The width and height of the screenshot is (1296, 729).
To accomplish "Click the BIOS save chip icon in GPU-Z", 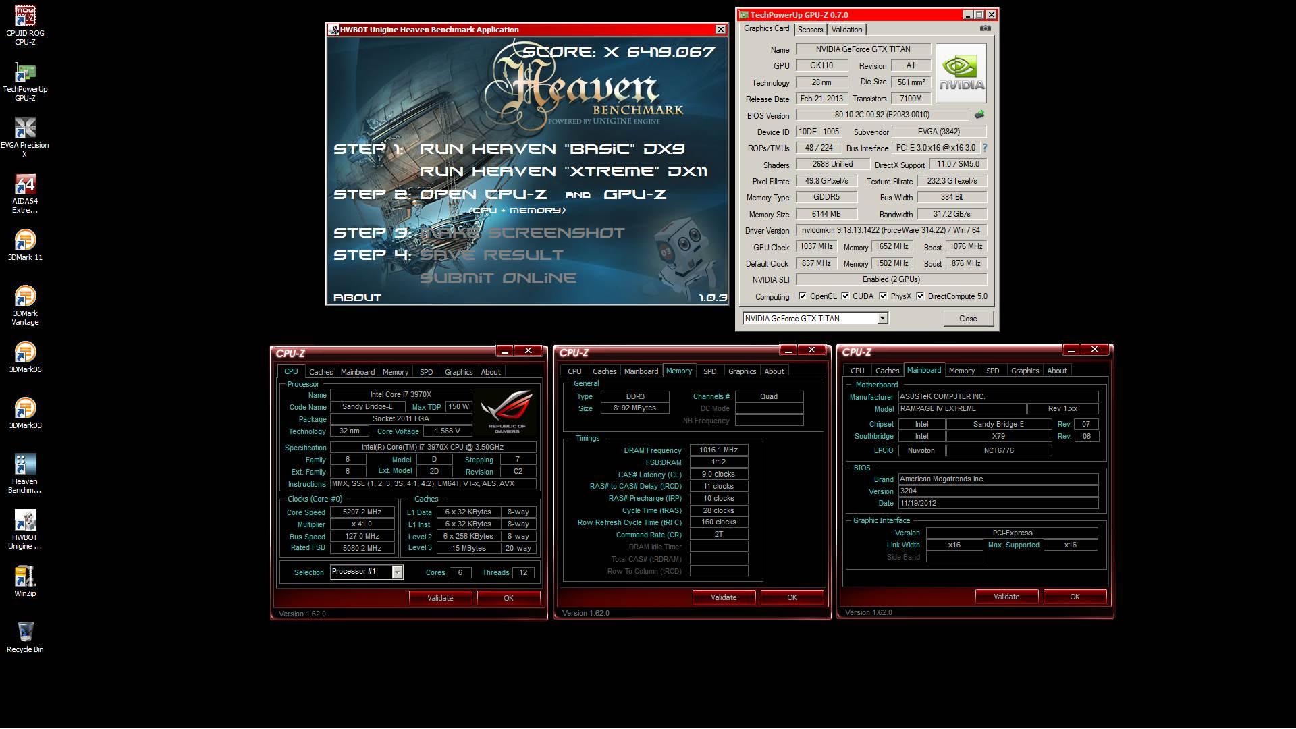I will [x=979, y=115].
